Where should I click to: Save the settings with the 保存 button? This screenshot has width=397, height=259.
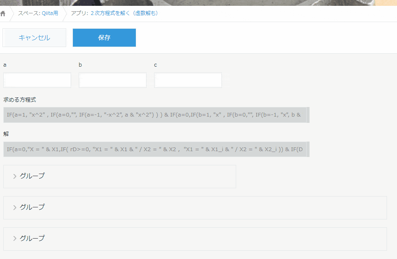[x=104, y=37]
